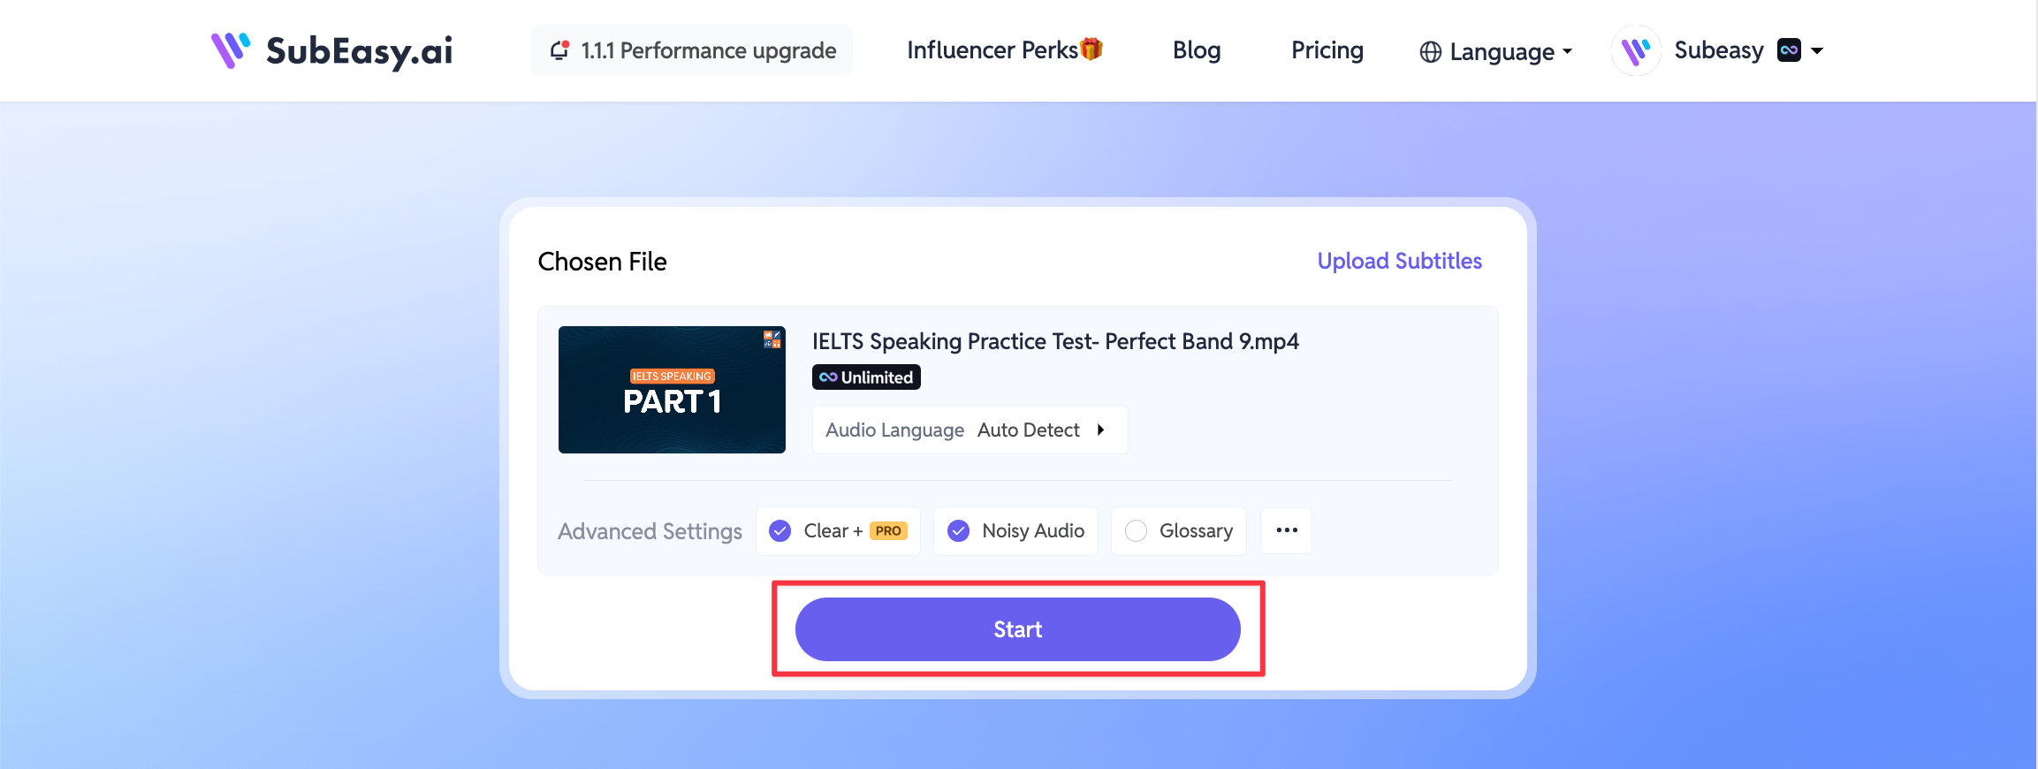Click the globe icon beside Language

[1430, 52]
